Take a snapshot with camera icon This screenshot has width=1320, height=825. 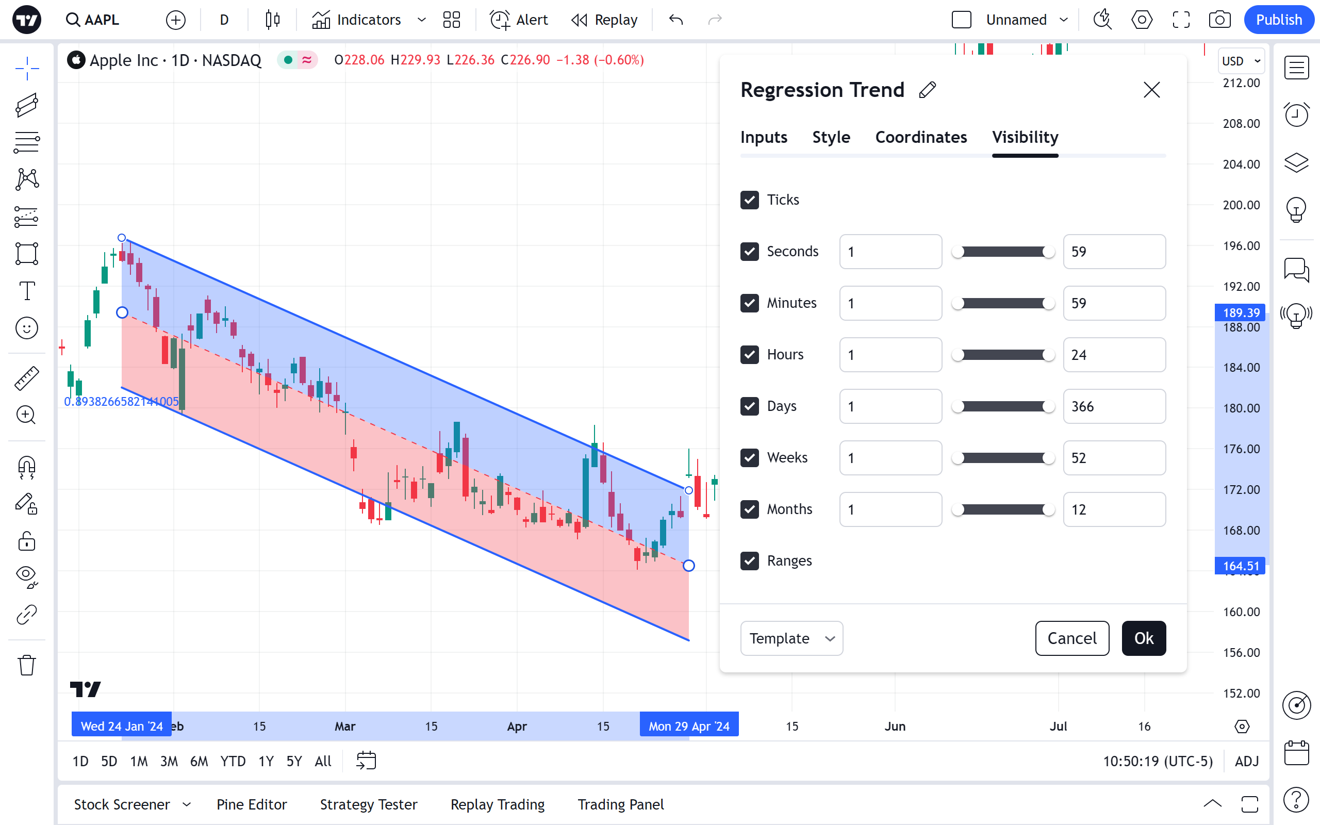coord(1219,20)
